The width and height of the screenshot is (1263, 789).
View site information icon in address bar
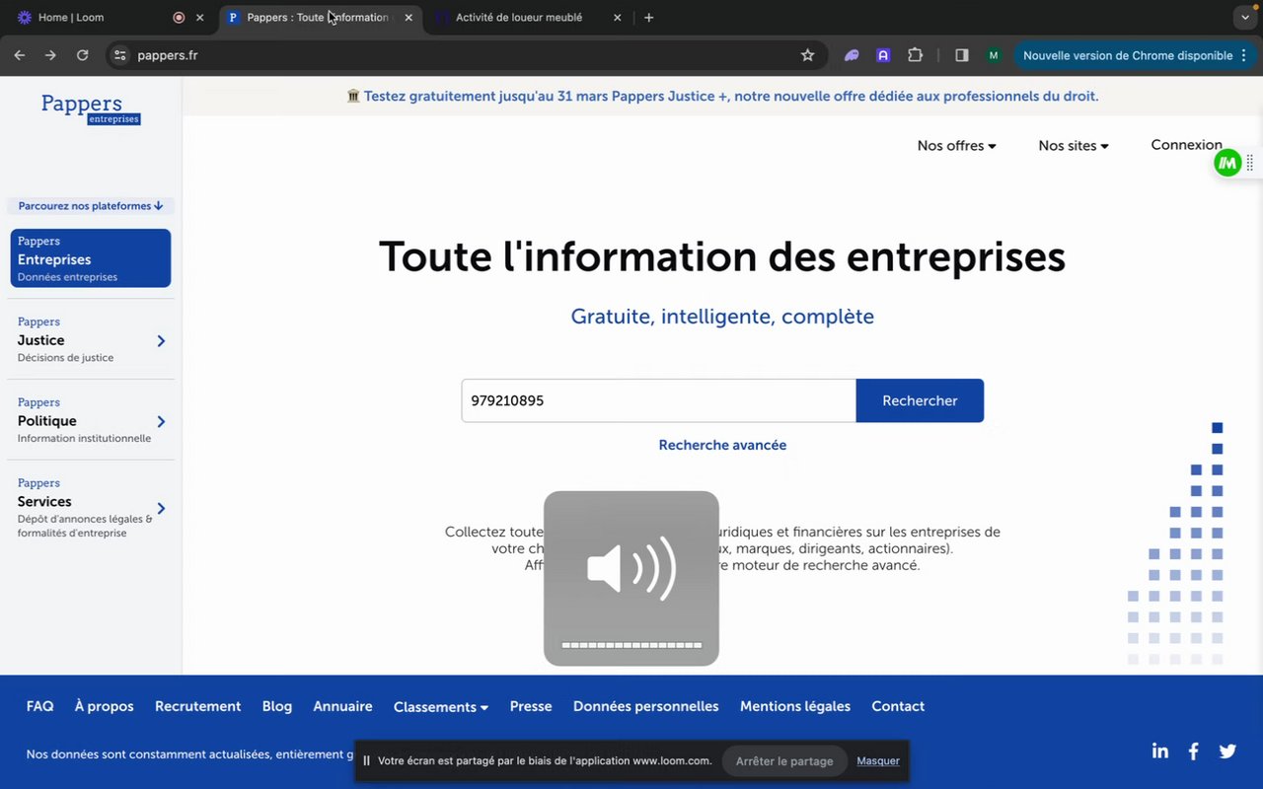coord(120,55)
